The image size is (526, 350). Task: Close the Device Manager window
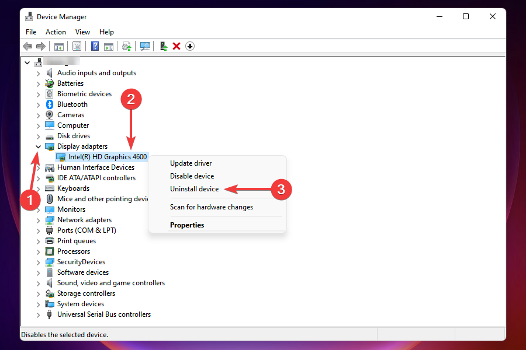coord(493,16)
